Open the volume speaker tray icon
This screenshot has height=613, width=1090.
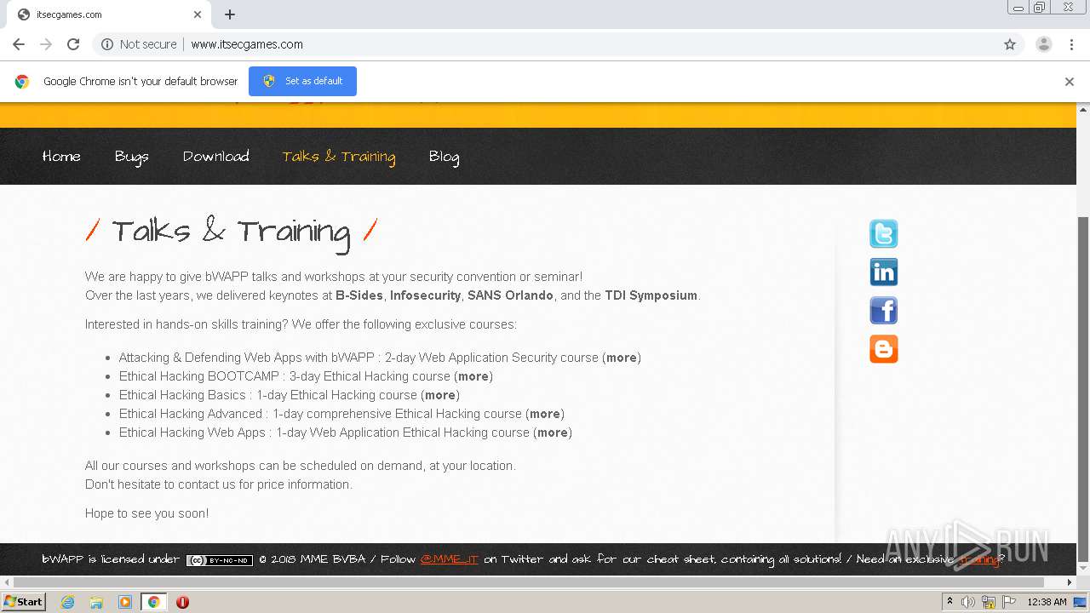point(968,602)
